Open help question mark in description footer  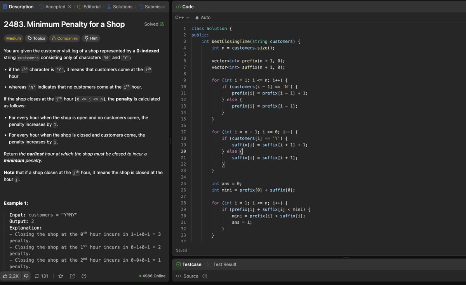click(x=84, y=276)
